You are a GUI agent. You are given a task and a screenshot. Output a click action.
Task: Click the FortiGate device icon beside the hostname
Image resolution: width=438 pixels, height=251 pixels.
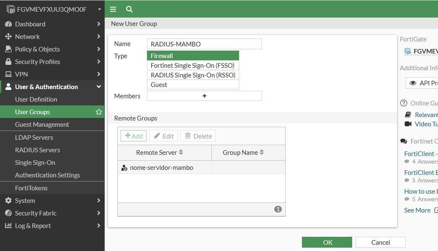point(10,10)
